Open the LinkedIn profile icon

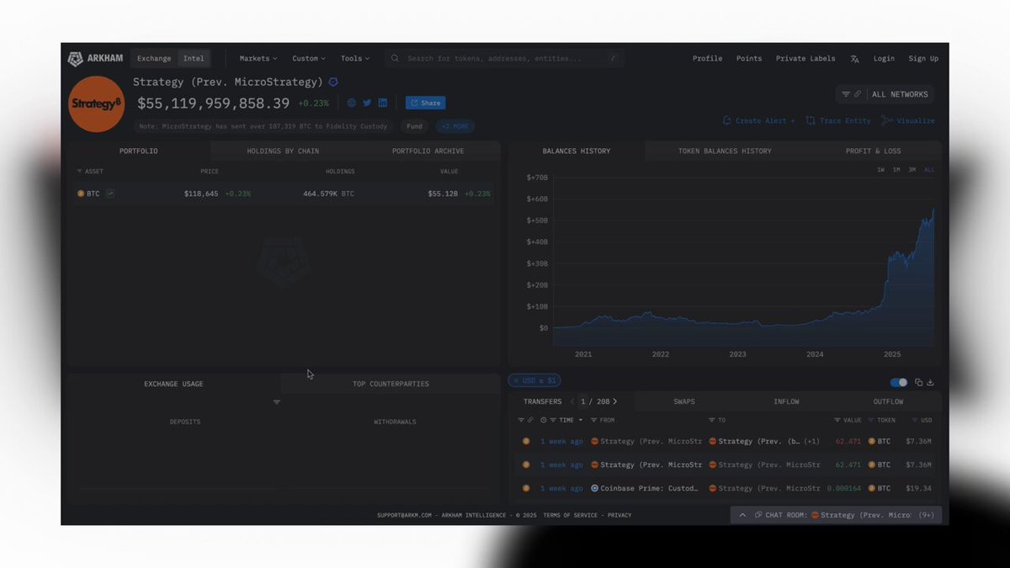[382, 103]
